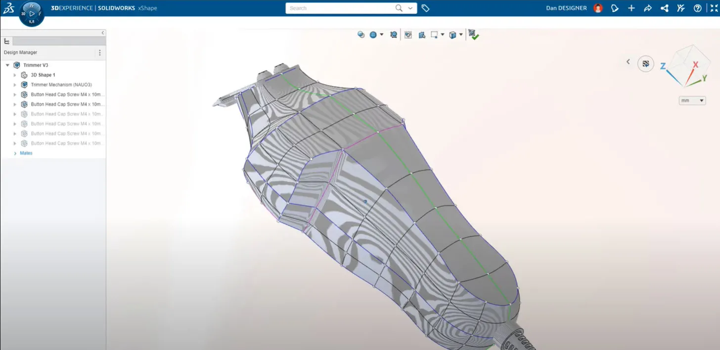Expand the 3D Shape 1 tree node
The height and width of the screenshot is (350, 720).
pyautogui.click(x=14, y=75)
